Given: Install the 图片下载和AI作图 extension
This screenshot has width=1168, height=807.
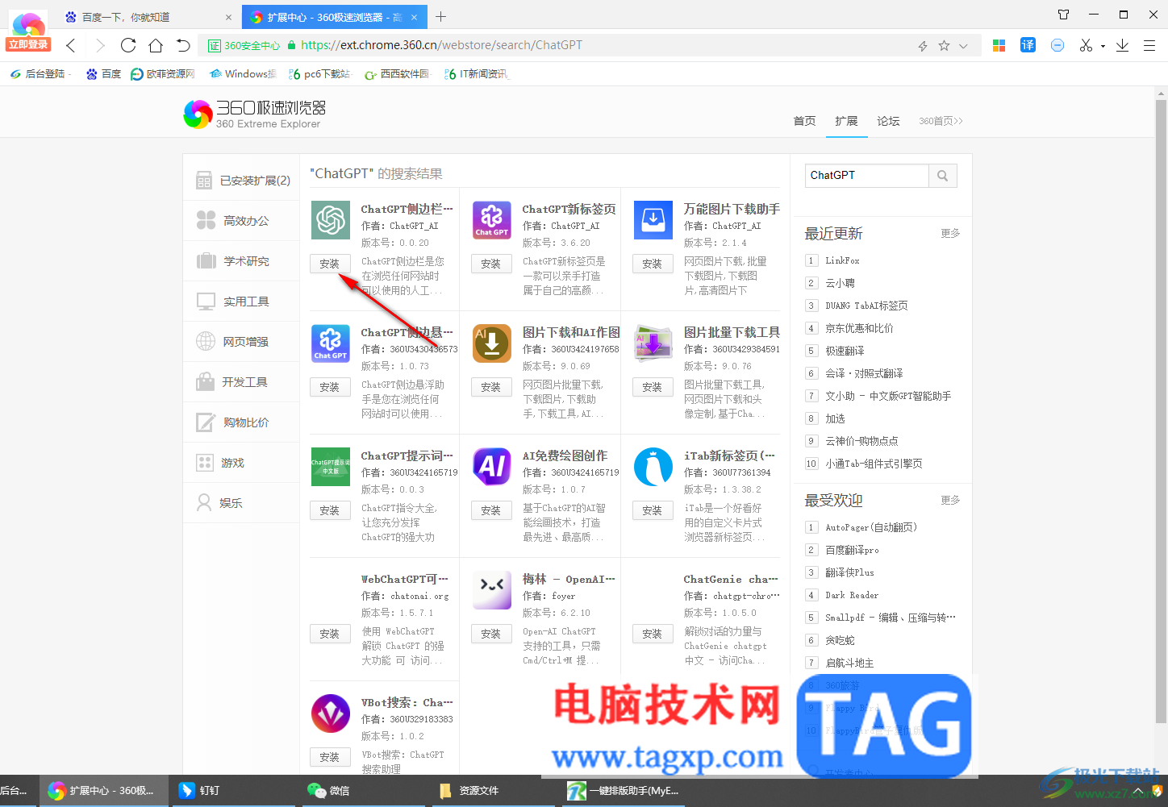Looking at the screenshot, I should (491, 387).
